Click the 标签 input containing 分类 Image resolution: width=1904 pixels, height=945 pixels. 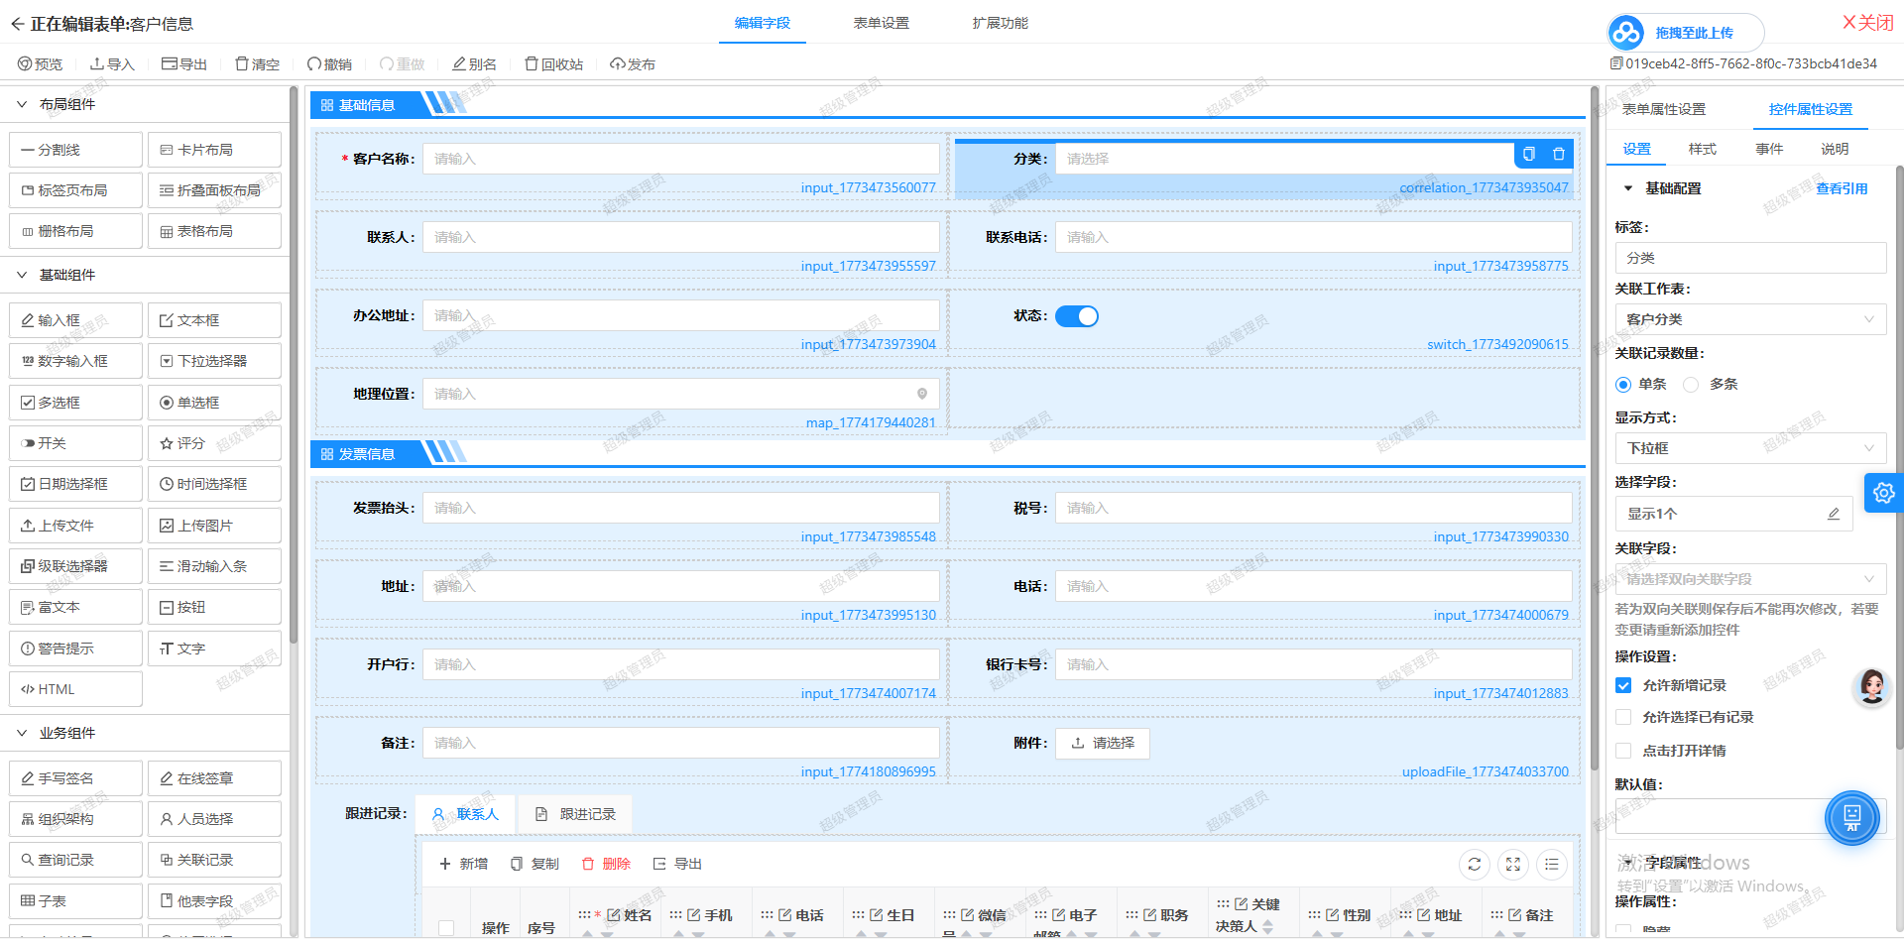pos(1750,258)
